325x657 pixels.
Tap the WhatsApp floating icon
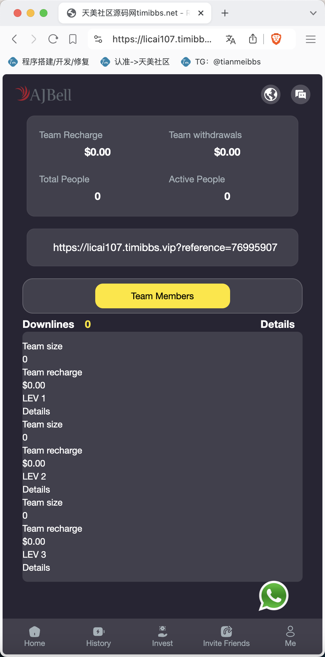(x=274, y=595)
